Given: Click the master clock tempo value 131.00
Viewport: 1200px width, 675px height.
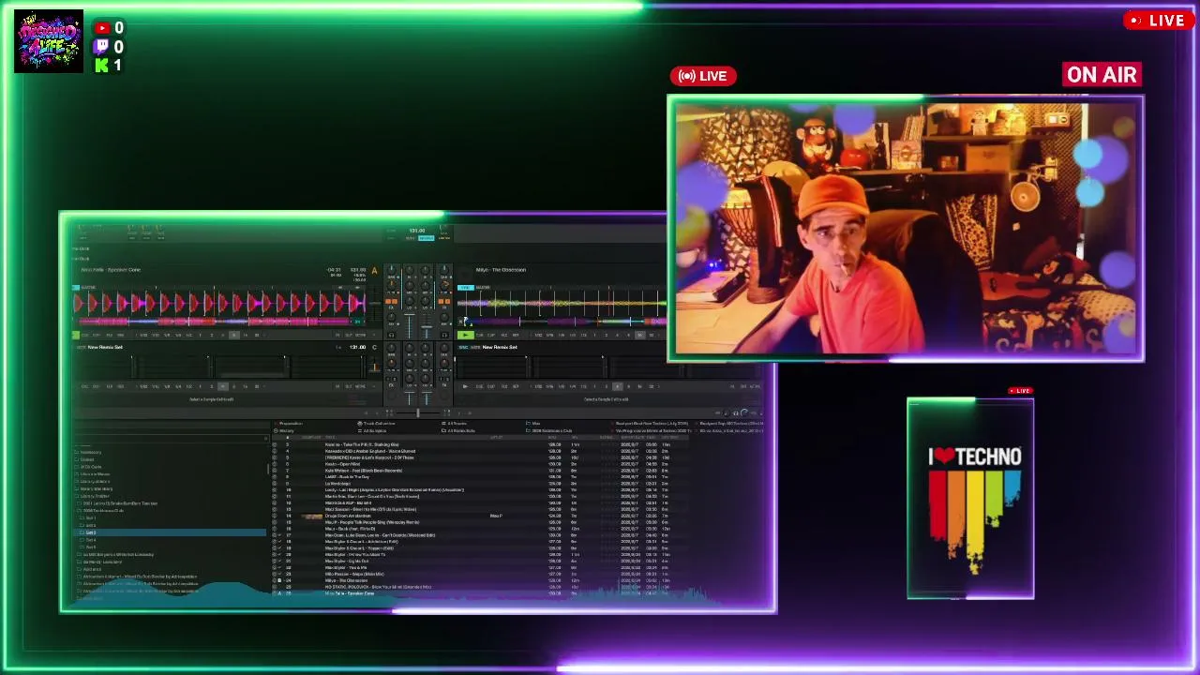Looking at the screenshot, I should 417,231.
